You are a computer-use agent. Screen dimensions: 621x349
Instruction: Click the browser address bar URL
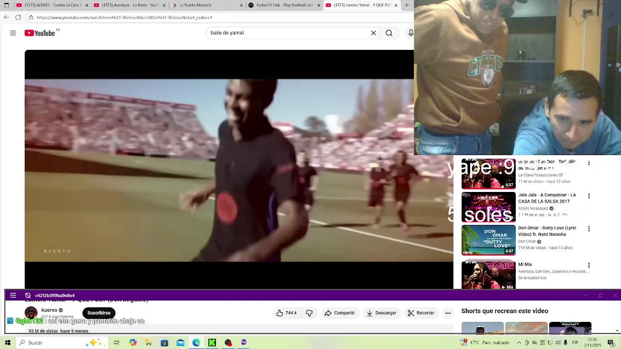click(124, 17)
